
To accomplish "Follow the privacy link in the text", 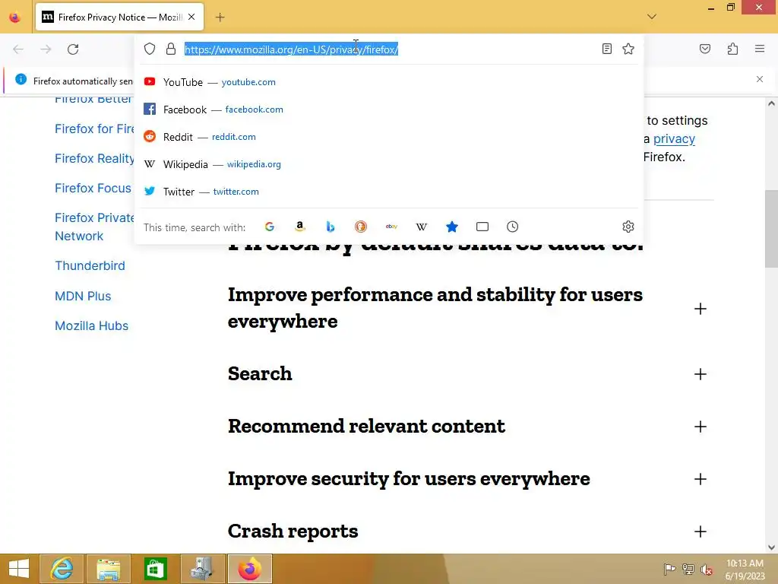I will coord(674,139).
